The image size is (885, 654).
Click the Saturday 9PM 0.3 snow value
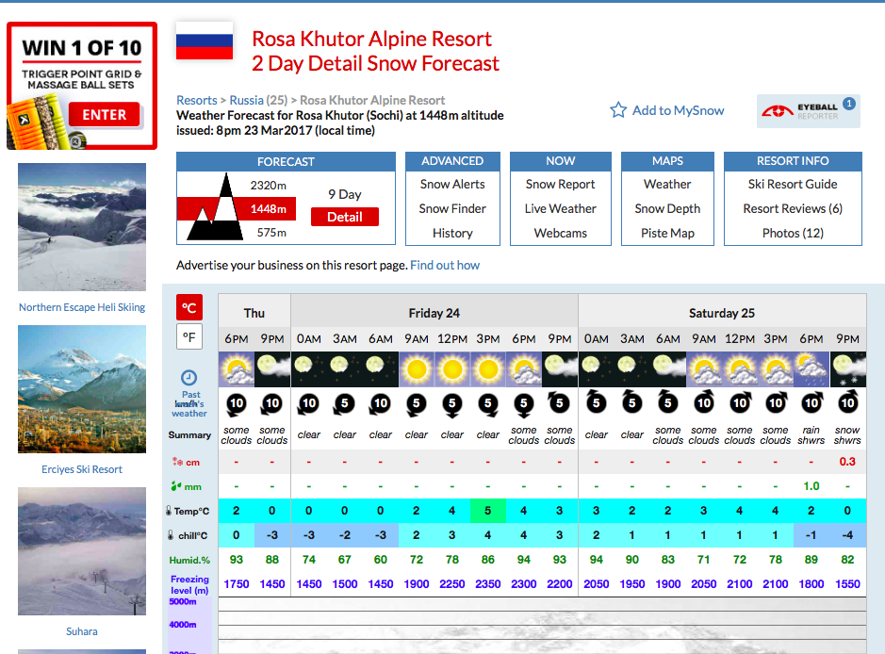pos(847,462)
